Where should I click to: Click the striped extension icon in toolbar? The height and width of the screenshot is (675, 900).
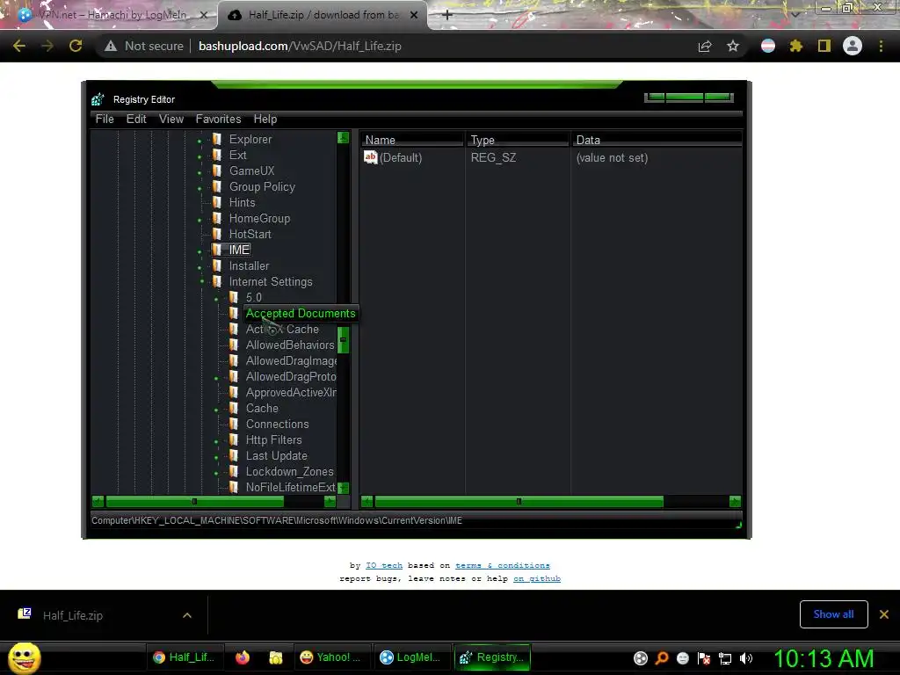coord(768,46)
